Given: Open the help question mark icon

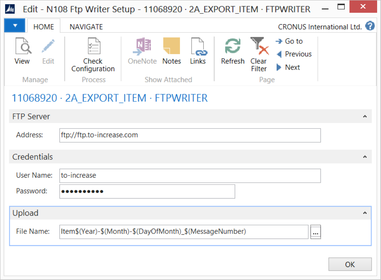Looking at the screenshot, I should (x=370, y=26).
